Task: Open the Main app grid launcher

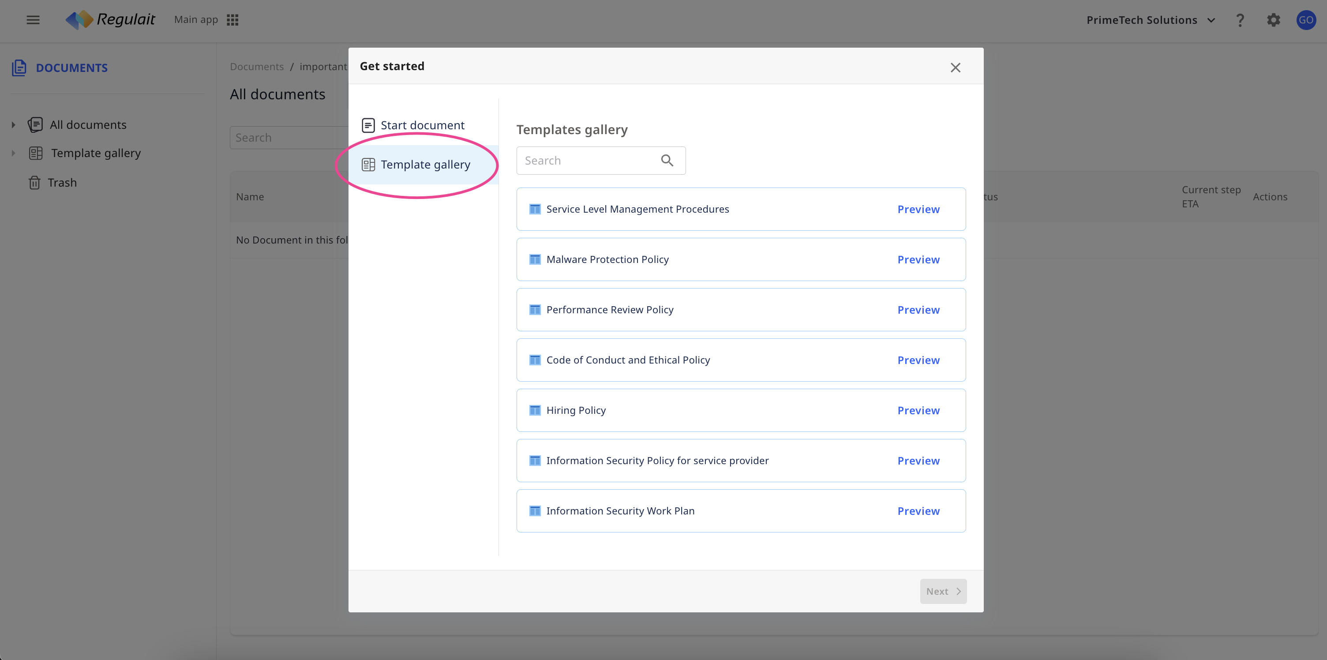Action: pyautogui.click(x=232, y=20)
